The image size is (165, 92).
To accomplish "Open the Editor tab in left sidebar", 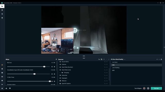I will pyautogui.click(x=2, y=6).
